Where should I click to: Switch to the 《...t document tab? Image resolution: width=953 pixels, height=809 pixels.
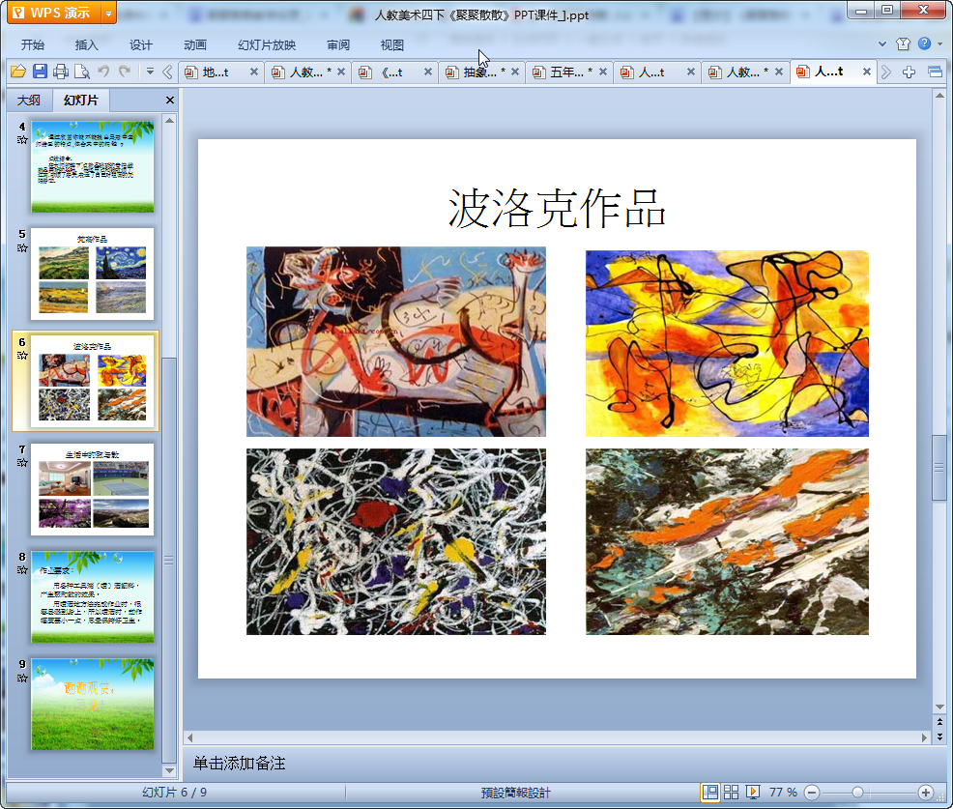[x=390, y=72]
